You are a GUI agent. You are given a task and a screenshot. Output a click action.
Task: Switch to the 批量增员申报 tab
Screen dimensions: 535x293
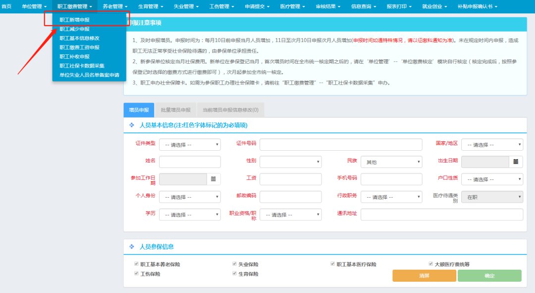(x=175, y=110)
